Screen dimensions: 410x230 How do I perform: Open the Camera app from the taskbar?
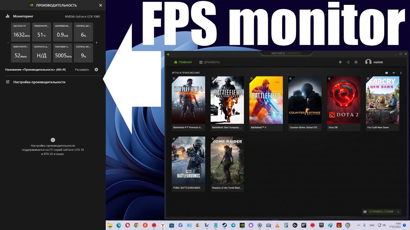point(268,225)
